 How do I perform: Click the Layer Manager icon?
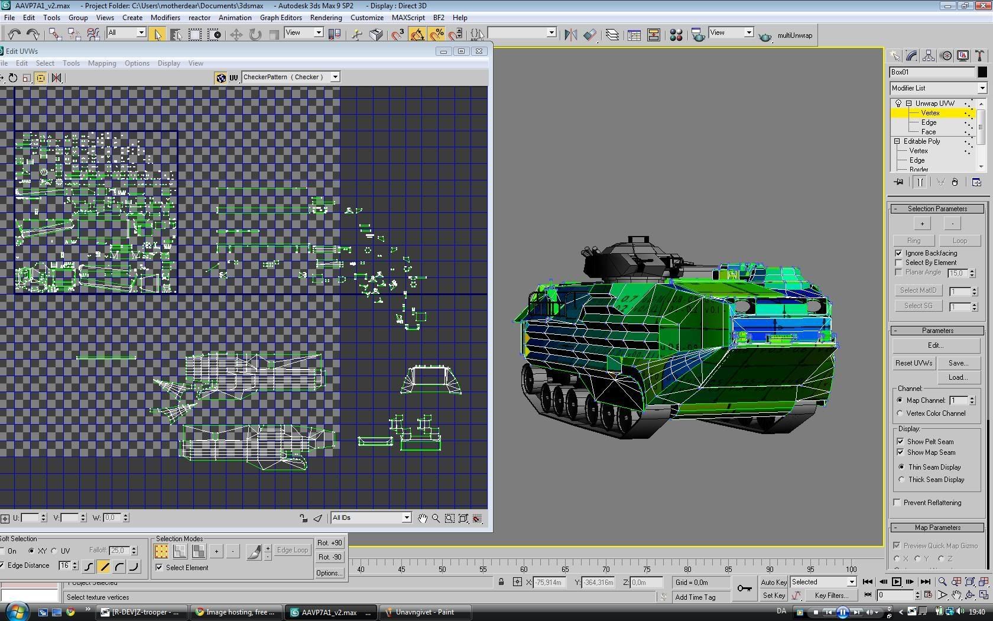612,35
